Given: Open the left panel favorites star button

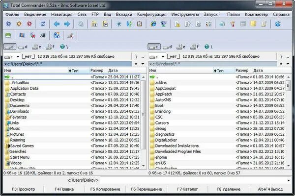Looking at the screenshot, I should tap(136, 64).
